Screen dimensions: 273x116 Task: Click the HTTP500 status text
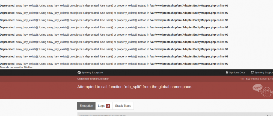tap(245, 79)
